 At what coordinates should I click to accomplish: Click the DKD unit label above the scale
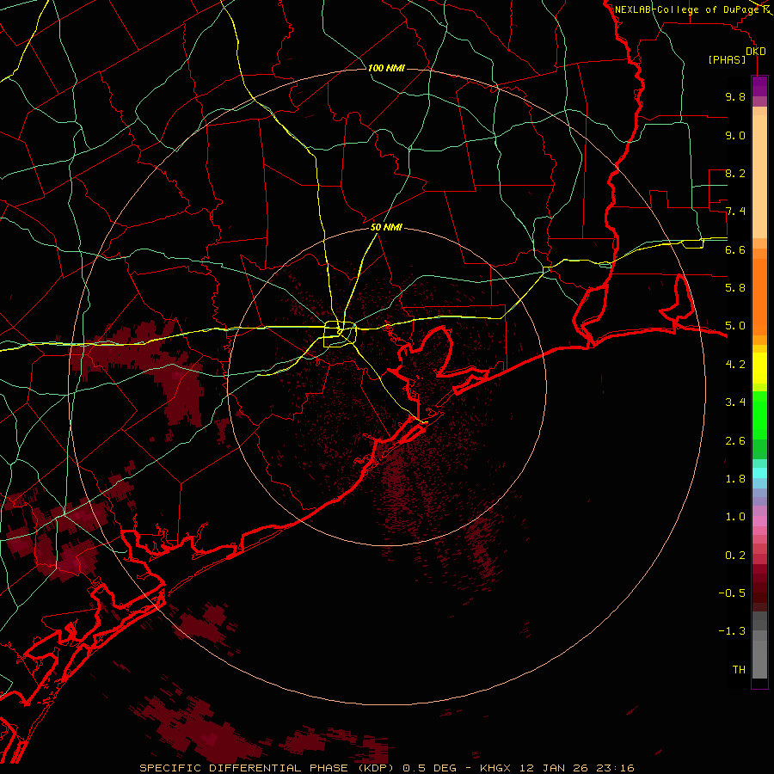[756, 52]
